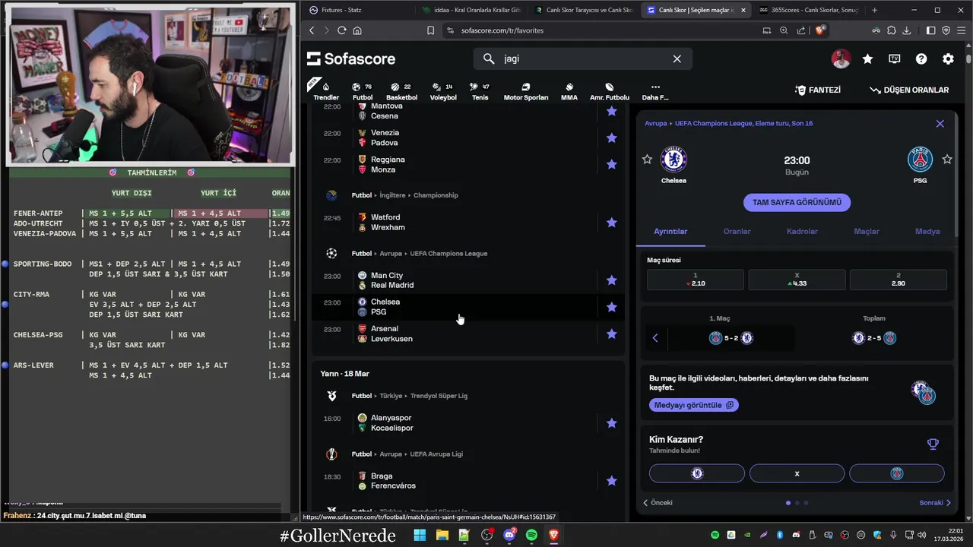This screenshot has width=973, height=547.
Task: Open the Windows Start button
Action: (420, 535)
